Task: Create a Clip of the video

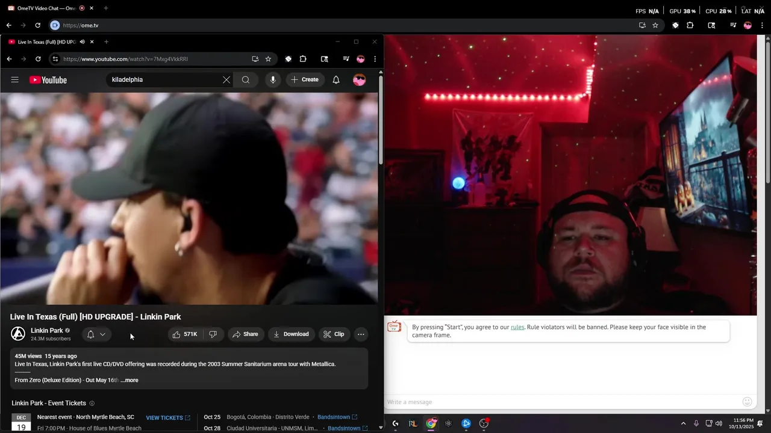Action: (334, 334)
